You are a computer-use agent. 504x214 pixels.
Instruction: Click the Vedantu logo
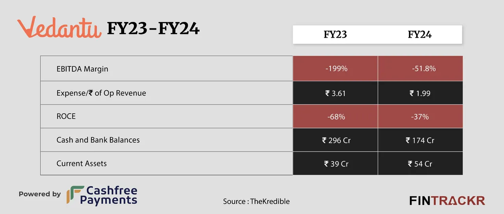tap(59, 28)
